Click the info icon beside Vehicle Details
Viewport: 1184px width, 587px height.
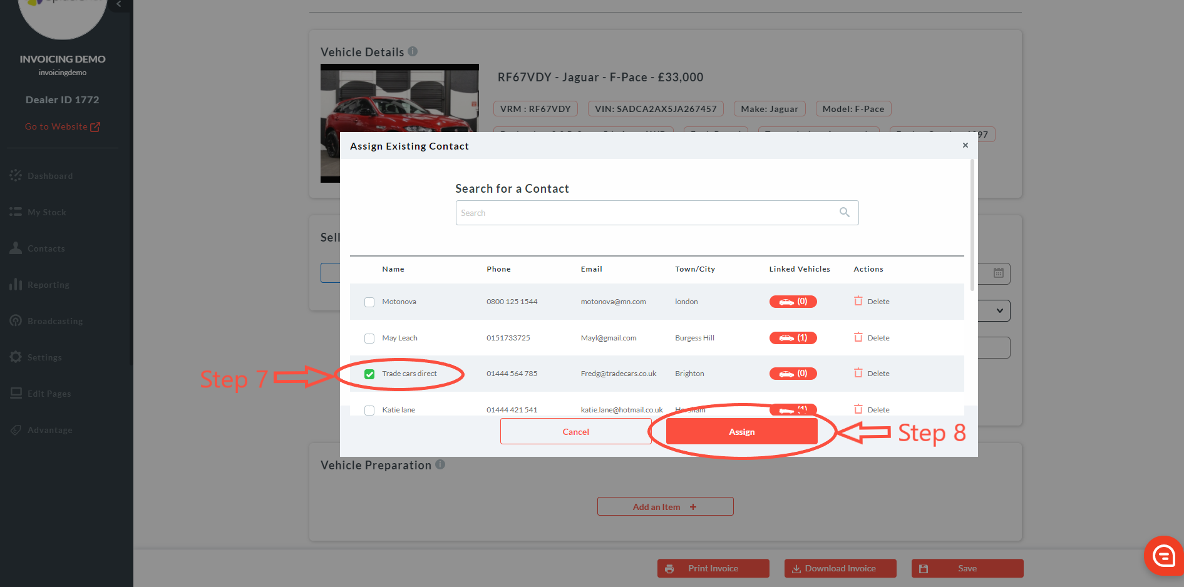413,52
